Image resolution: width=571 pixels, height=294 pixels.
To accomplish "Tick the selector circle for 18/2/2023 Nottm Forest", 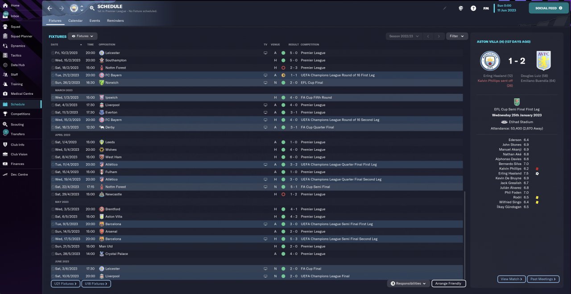I will tap(53, 68).
